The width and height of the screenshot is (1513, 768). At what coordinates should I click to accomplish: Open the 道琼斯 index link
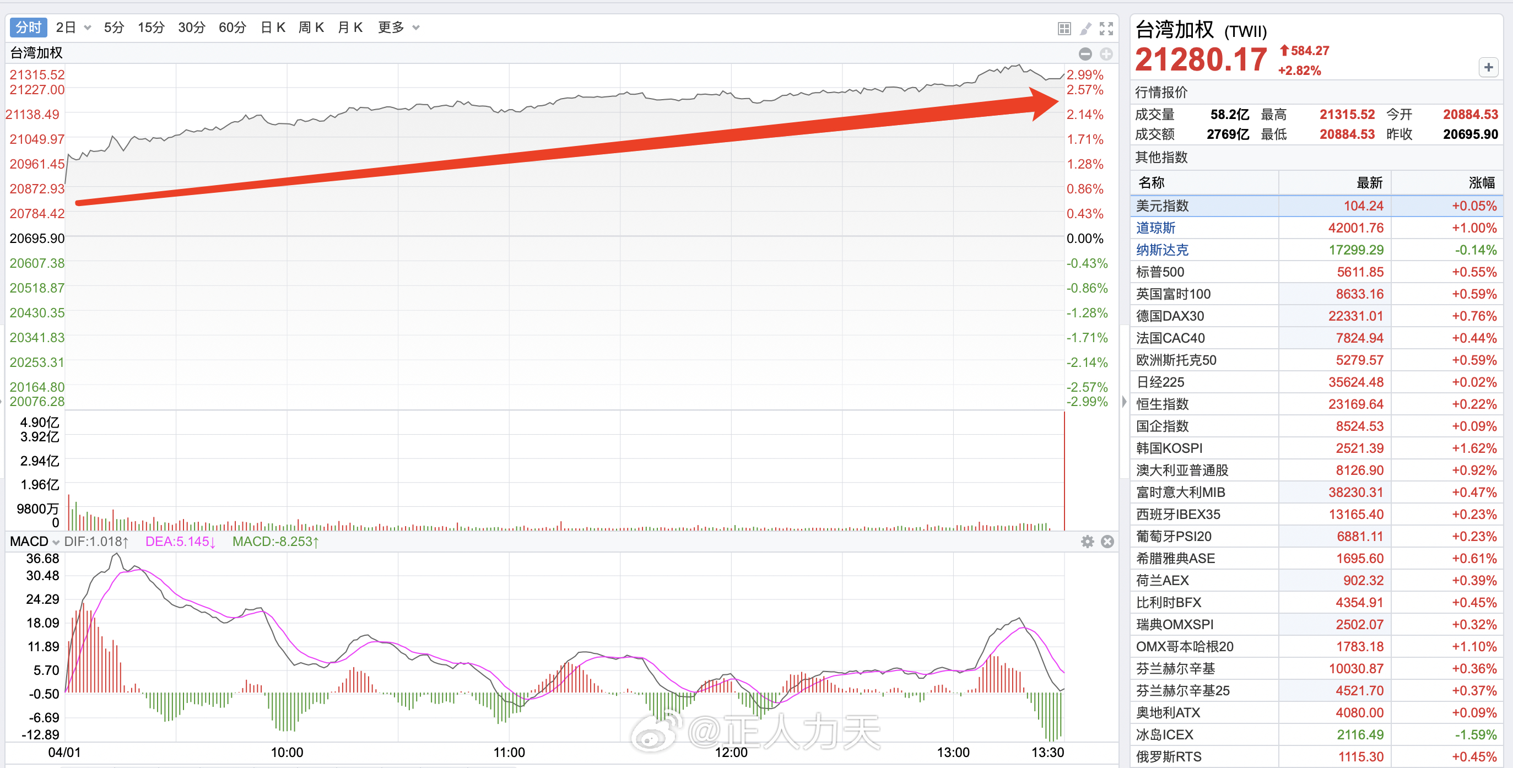[1155, 228]
